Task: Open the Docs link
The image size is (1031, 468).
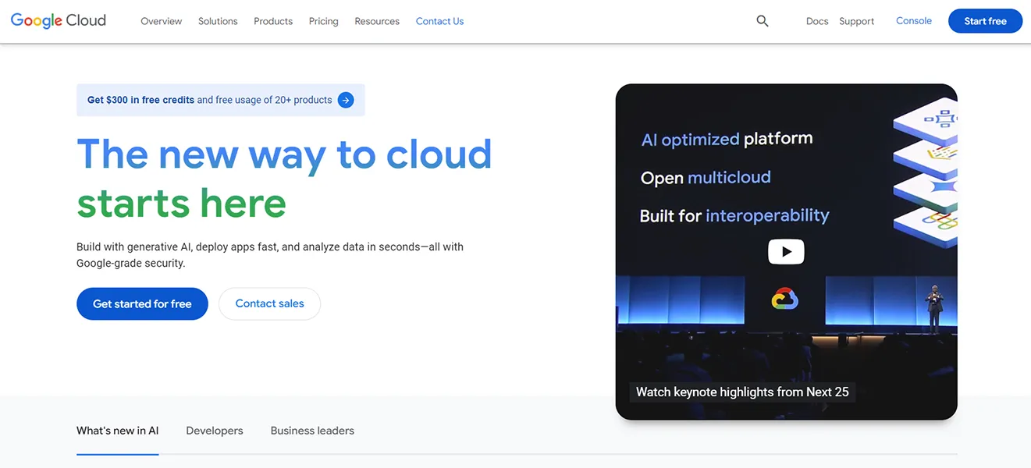Action: 816,21
